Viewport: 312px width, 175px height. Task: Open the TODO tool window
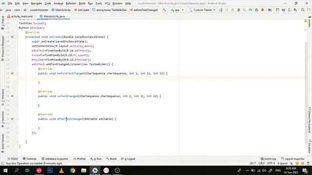click(13, 159)
